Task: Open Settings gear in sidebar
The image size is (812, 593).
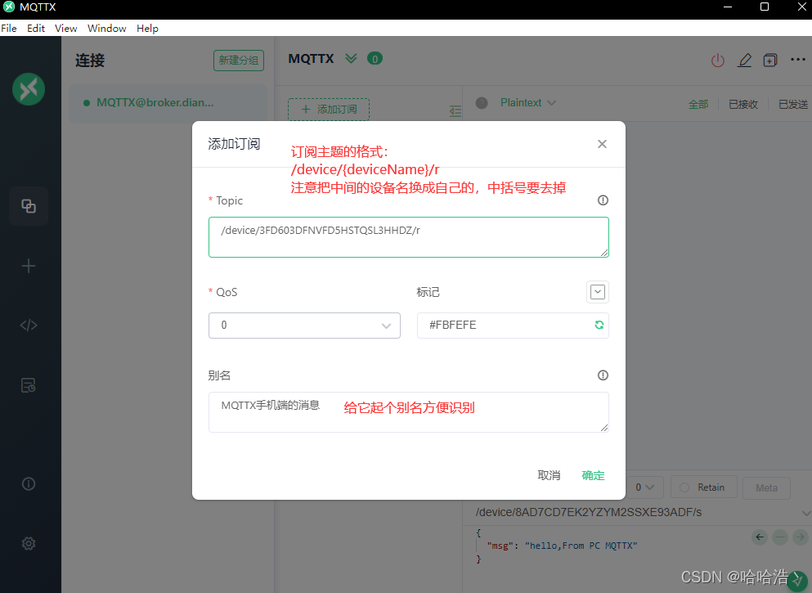Action: tap(29, 543)
